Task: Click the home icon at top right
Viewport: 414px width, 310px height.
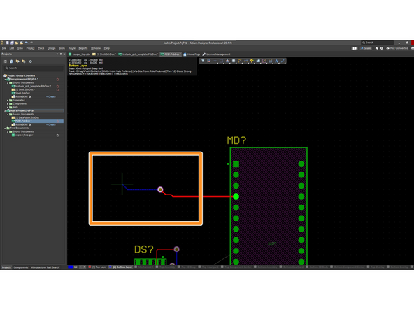Action: coord(376,48)
